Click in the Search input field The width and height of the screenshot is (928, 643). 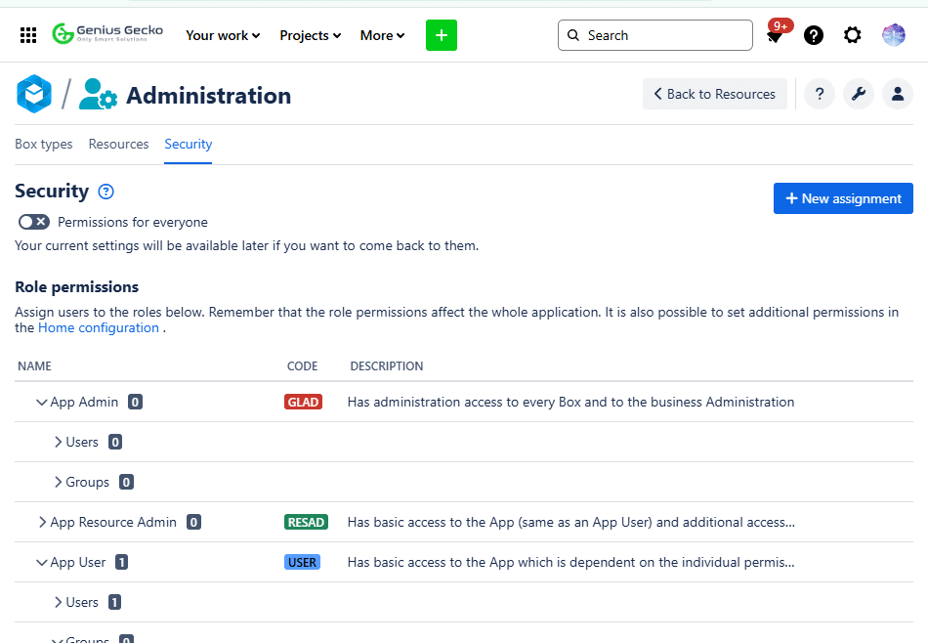click(x=664, y=35)
